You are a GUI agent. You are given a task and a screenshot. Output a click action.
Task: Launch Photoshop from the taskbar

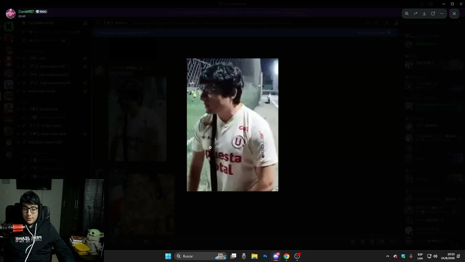point(265,256)
